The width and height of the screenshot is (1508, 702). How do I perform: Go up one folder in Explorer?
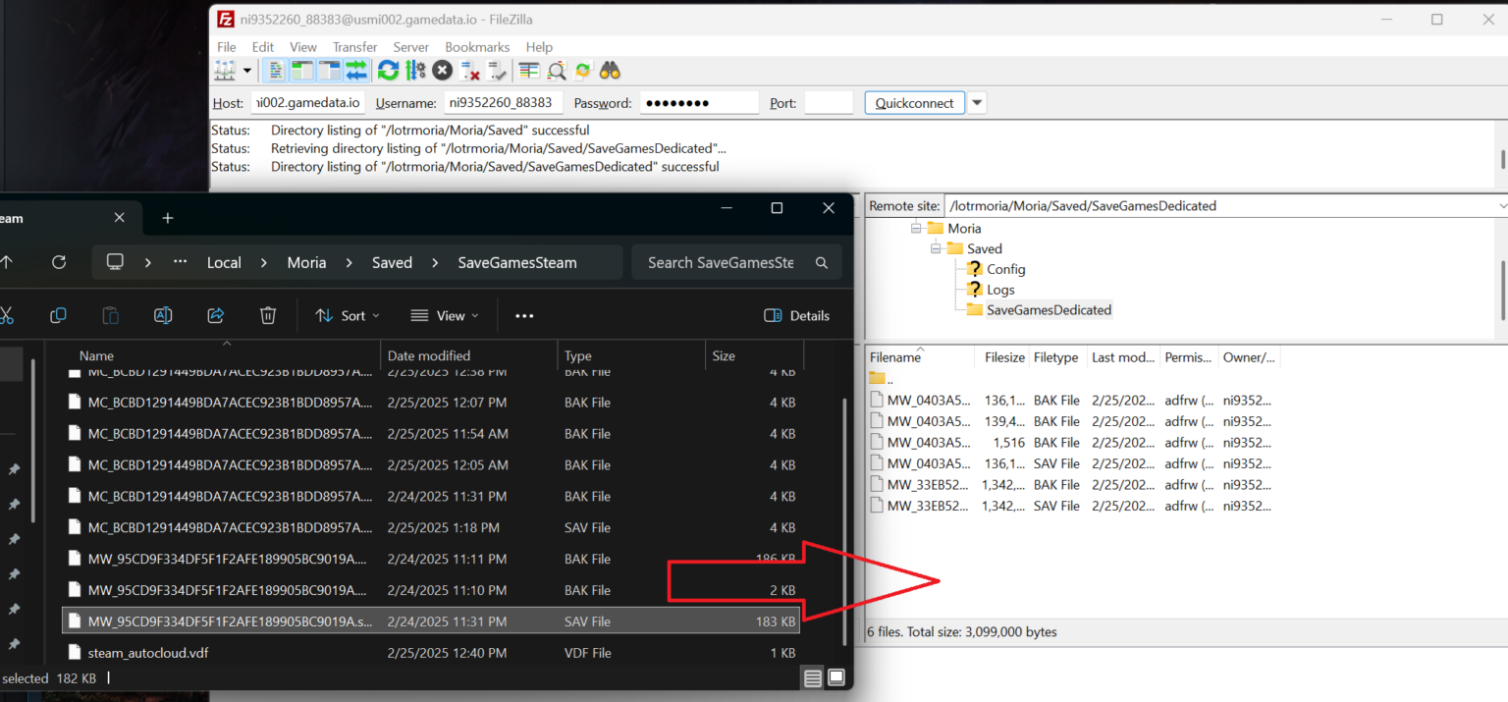coord(8,262)
